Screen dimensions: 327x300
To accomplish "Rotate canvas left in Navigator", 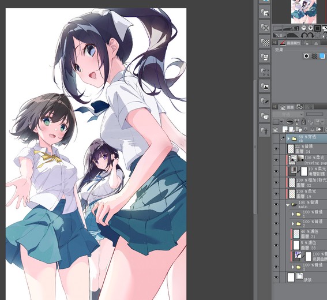I will [x=303, y=35].
